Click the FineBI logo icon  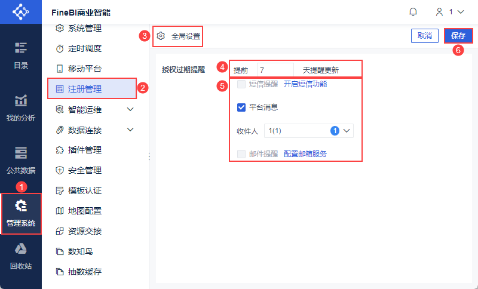[x=21, y=12]
